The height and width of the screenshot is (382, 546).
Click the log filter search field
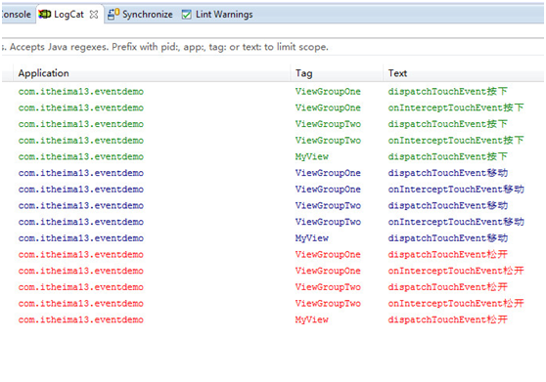pos(273,47)
